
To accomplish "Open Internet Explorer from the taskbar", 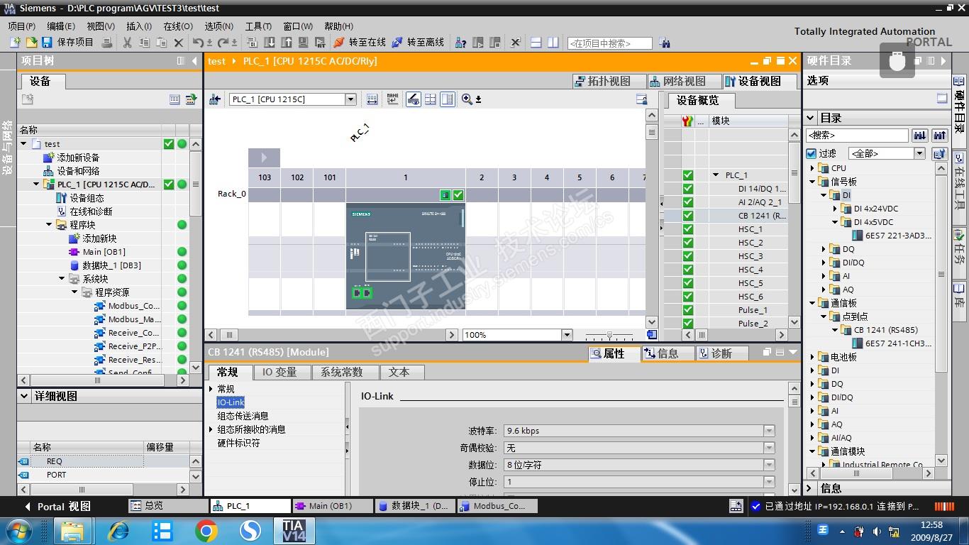I will (118, 530).
